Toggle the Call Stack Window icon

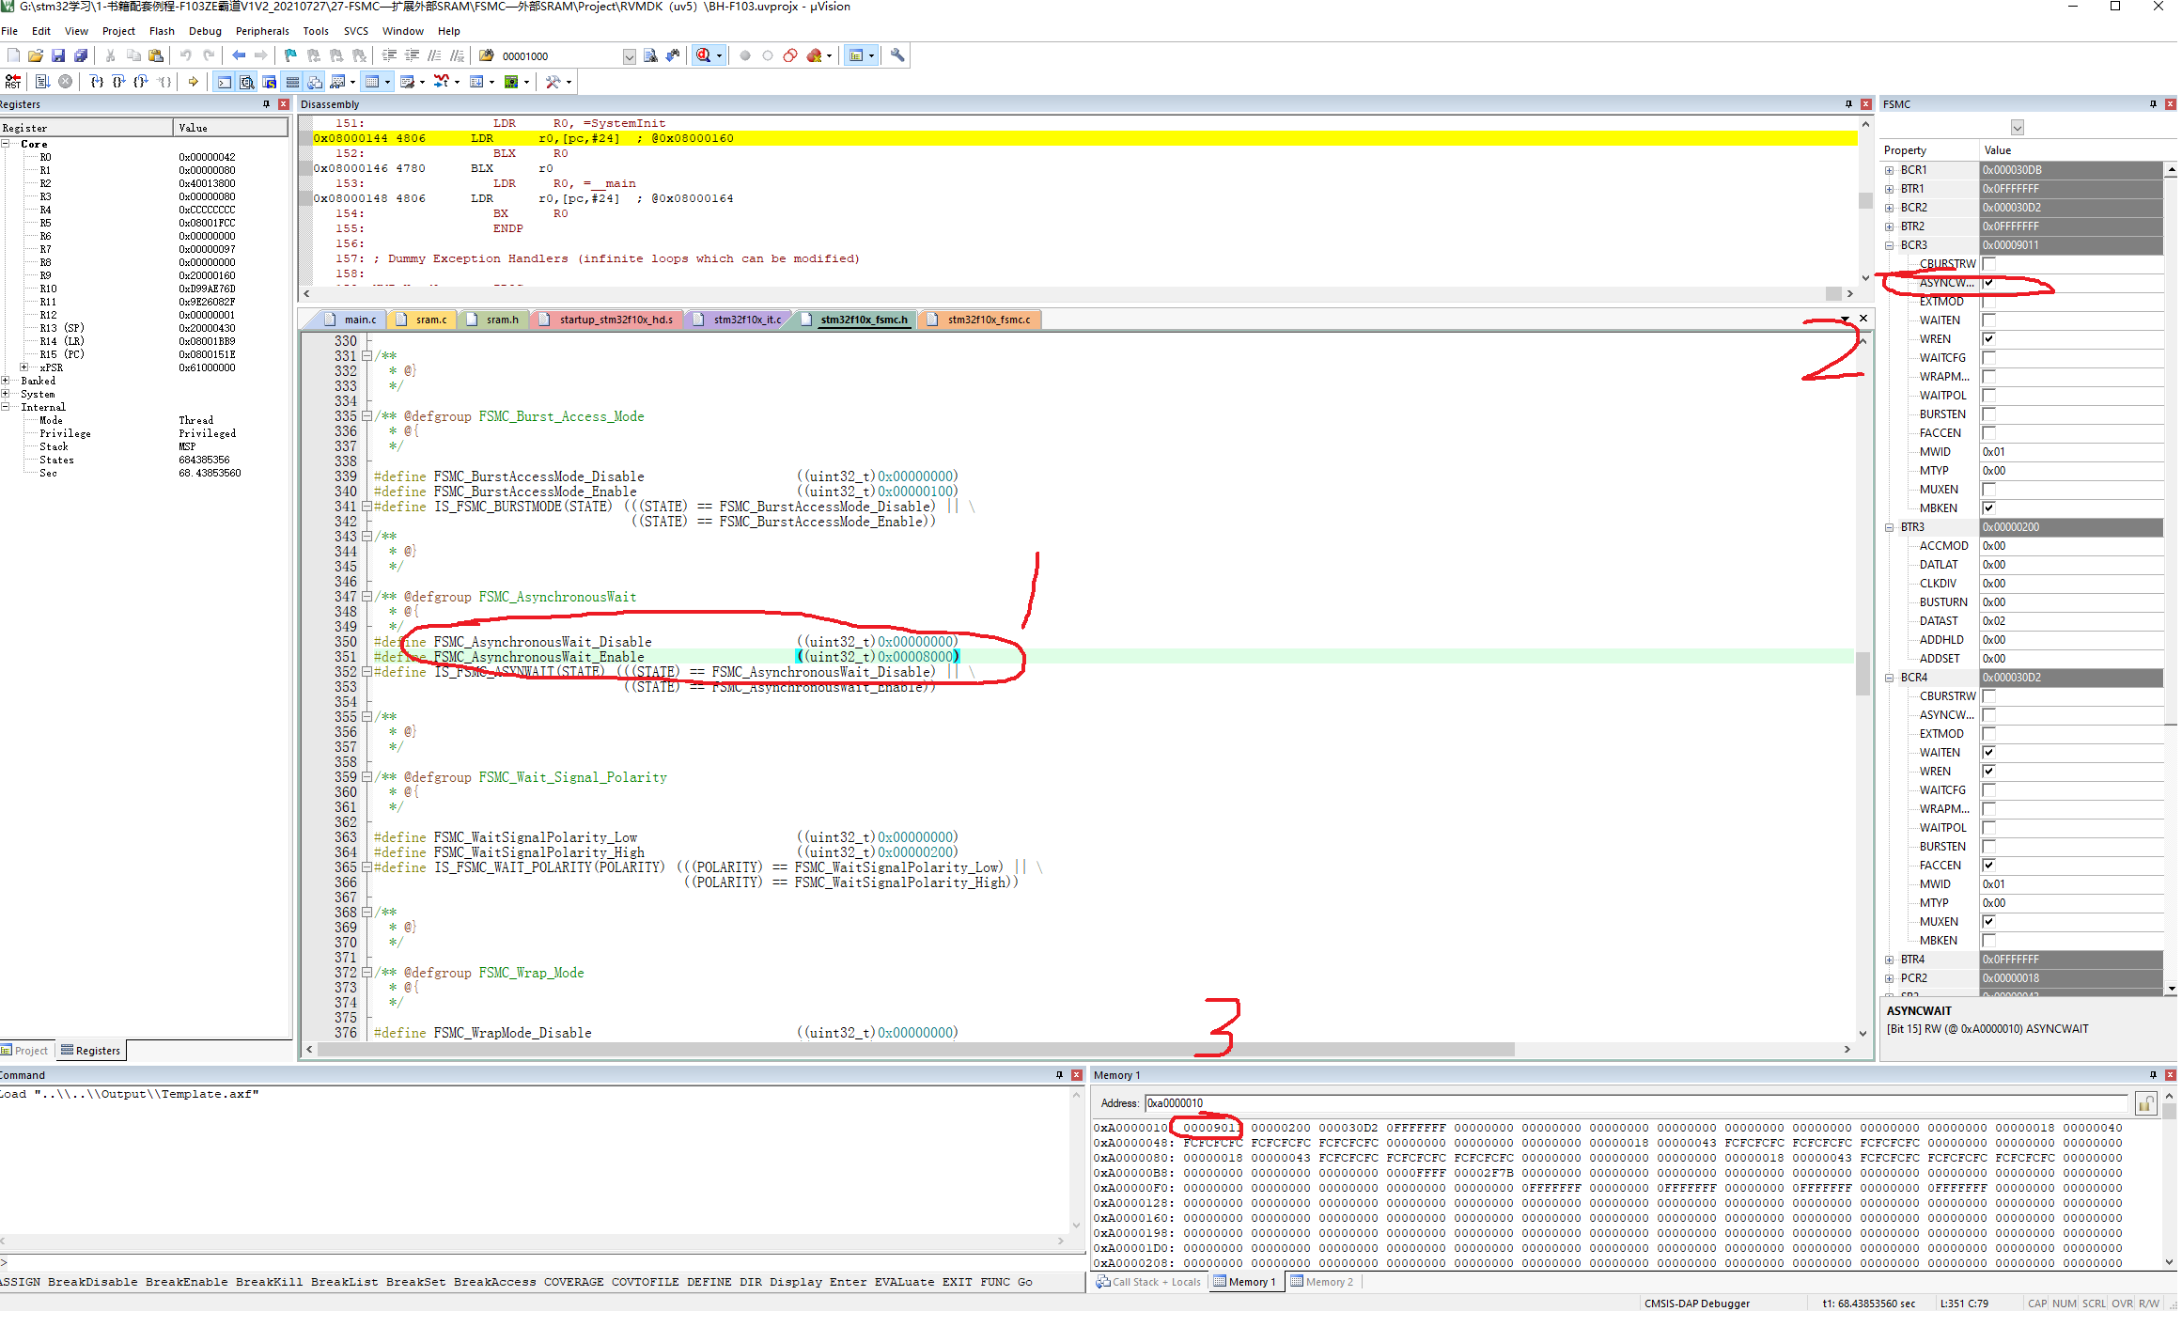click(315, 82)
